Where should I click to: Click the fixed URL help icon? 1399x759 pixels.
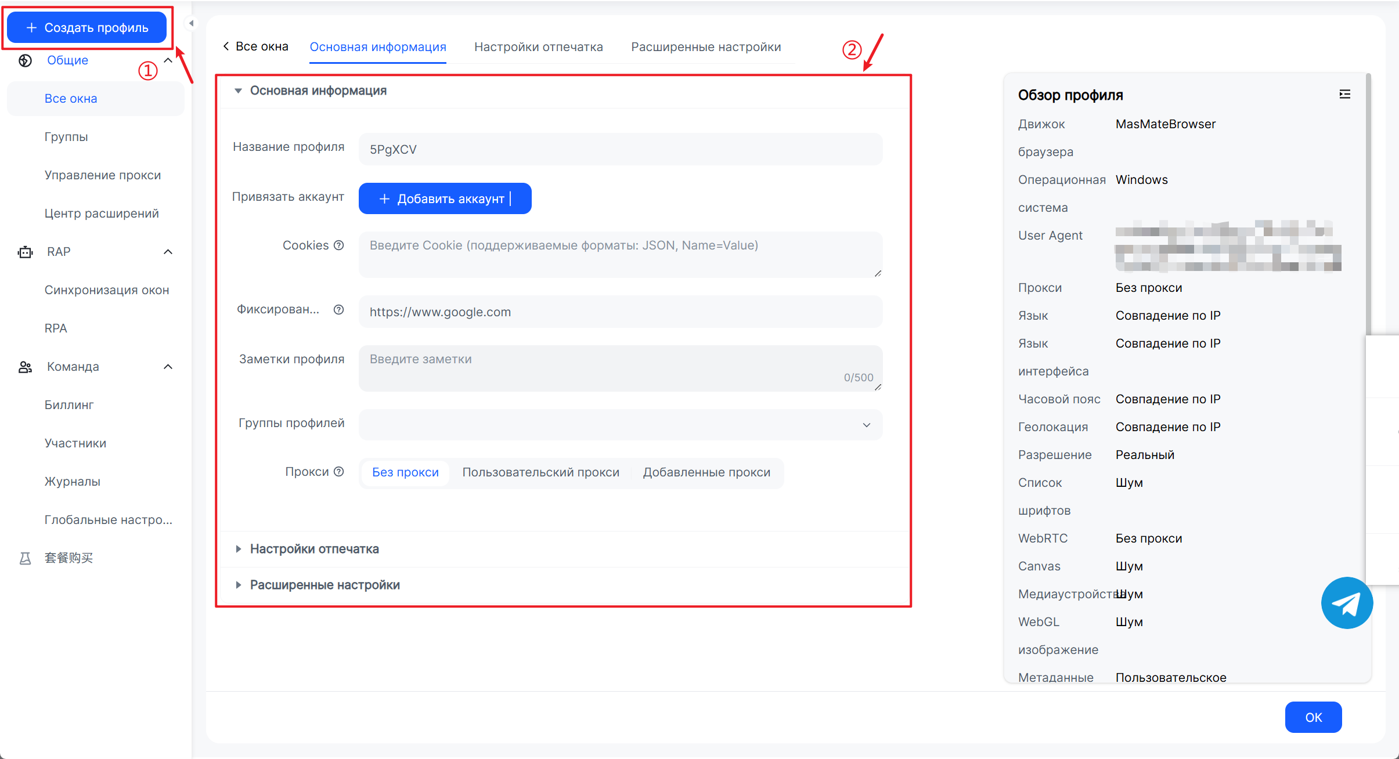point(339,310)
